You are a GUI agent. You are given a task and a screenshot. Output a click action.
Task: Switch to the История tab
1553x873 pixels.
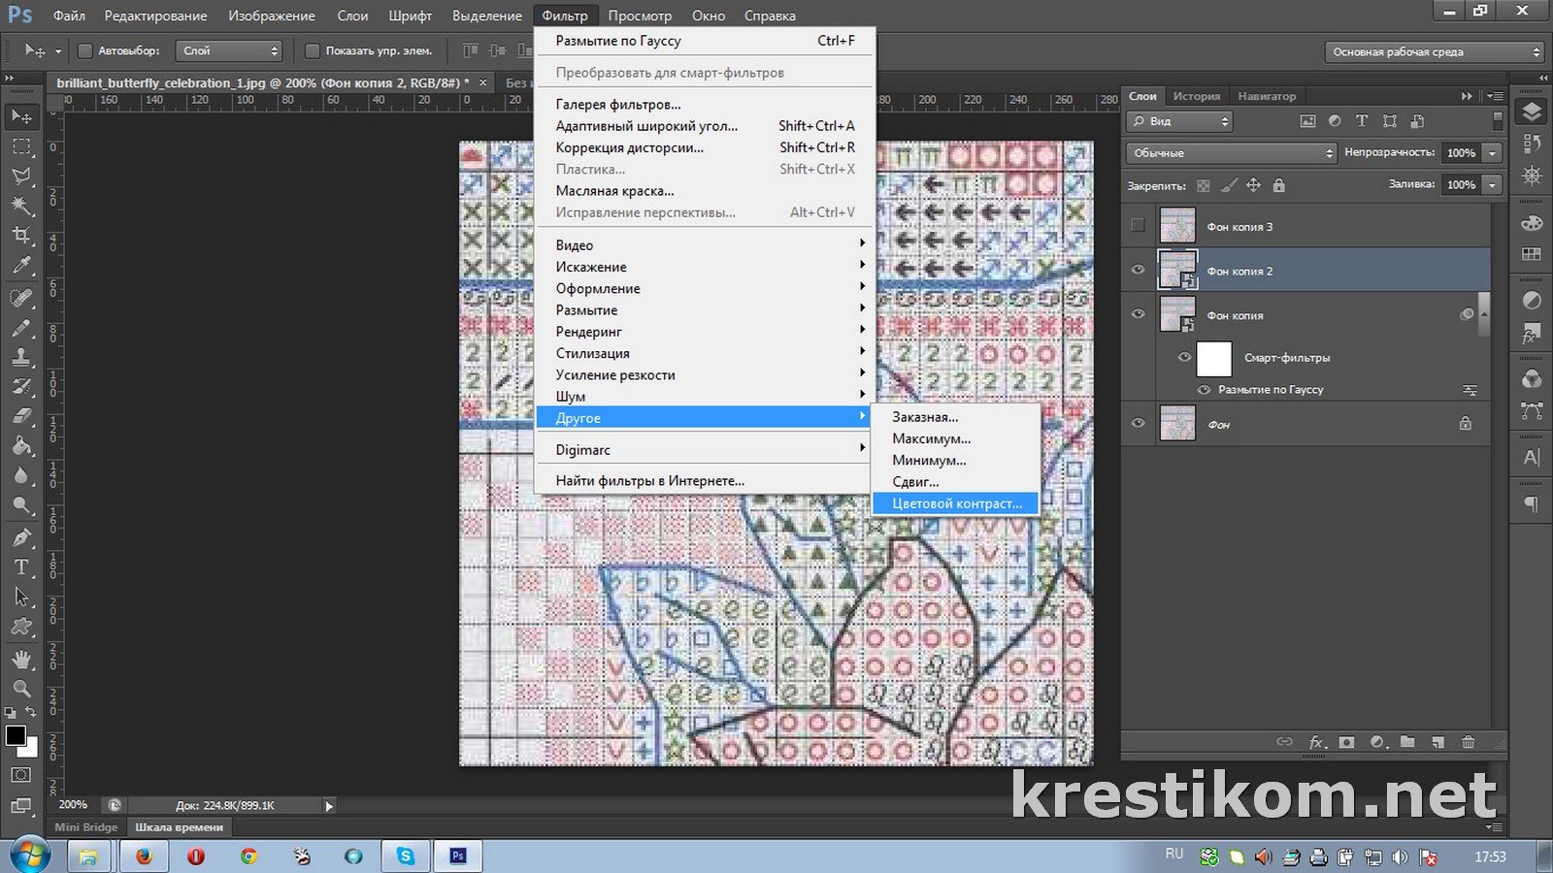(x=1196, y=96)
